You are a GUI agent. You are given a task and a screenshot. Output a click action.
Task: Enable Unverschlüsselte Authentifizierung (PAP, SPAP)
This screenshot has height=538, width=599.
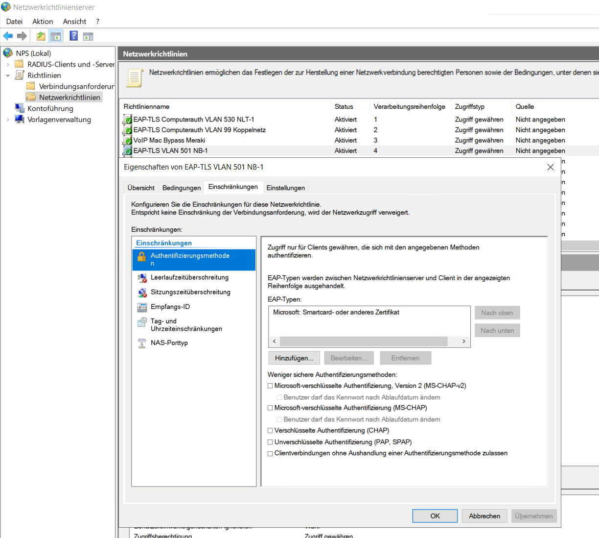click(270, 441)
